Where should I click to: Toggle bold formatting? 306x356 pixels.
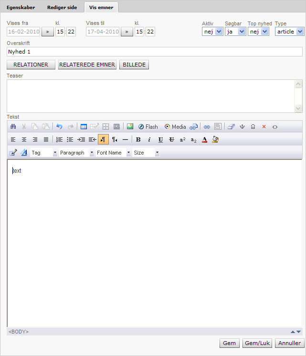pyautogui.click(x=138, y=140)
